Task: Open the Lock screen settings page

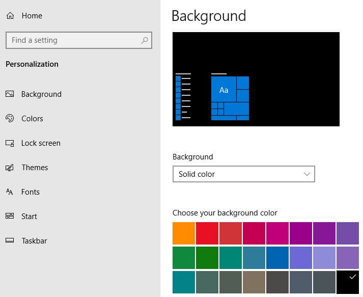Action: click(41, 143)
